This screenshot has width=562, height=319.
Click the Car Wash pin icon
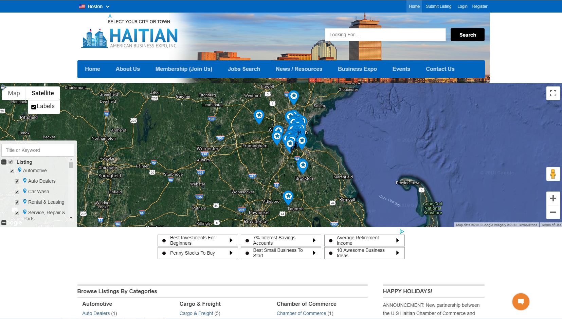(25, 191)
